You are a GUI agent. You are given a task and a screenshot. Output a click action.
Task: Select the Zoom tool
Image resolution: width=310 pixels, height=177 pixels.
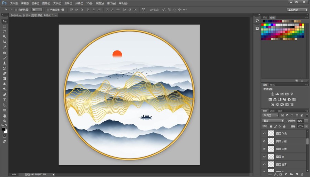tap(4, 121)
